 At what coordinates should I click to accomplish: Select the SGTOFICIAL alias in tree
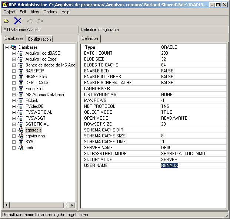click(37, 124)
